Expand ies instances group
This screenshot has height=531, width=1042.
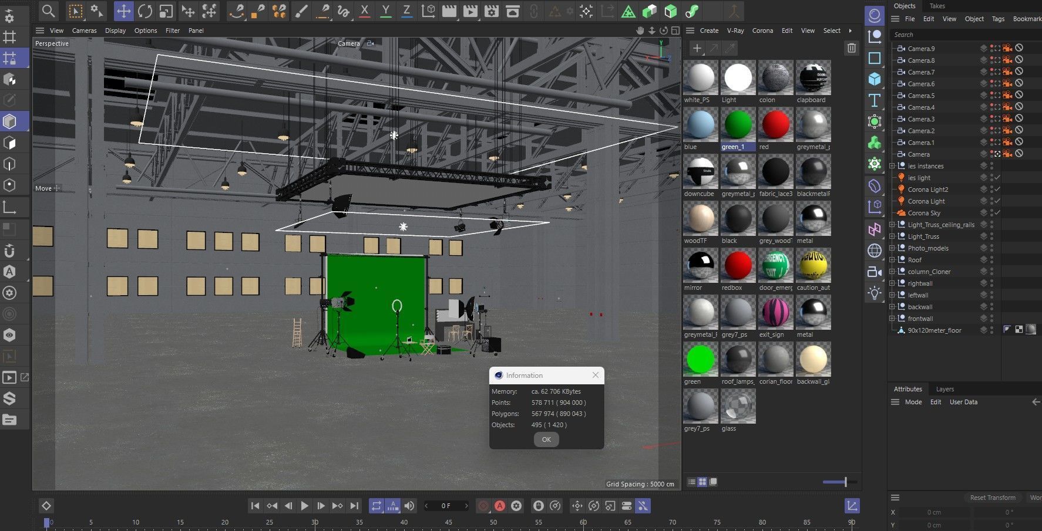click(x=892, y=166)
